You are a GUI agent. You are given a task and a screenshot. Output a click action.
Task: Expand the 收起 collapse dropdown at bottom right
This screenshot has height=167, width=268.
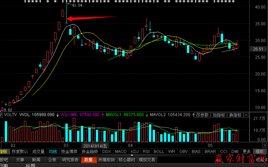(261, 160)
